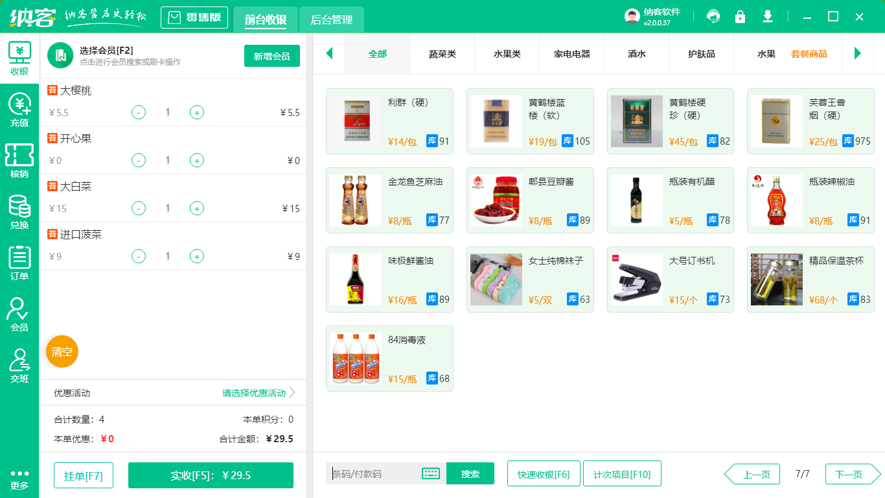Click the lock icon in the title bar
The image size is (885, 498).
click(740, 16)
